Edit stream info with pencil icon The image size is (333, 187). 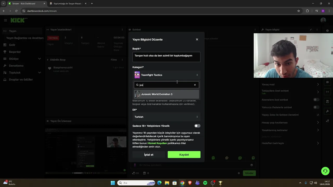click(x=311, y=30)
